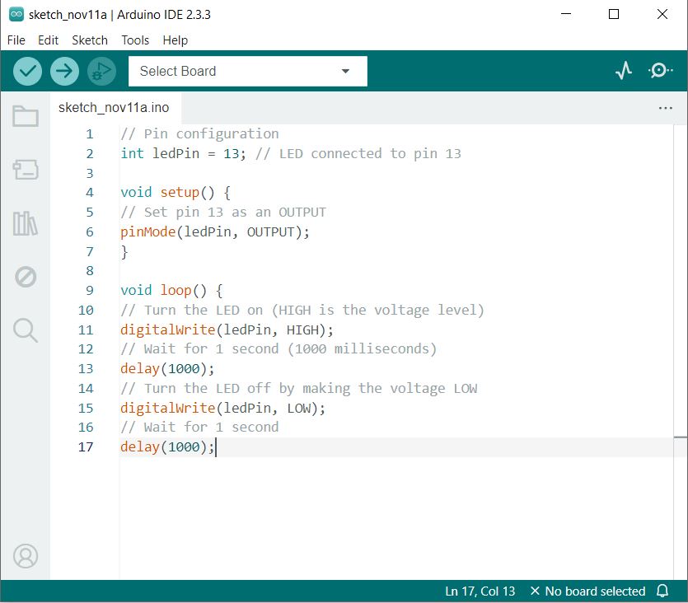This screenshot has height=603, width=688.
Task: Open the Serial Plotter
Action: 624,71
